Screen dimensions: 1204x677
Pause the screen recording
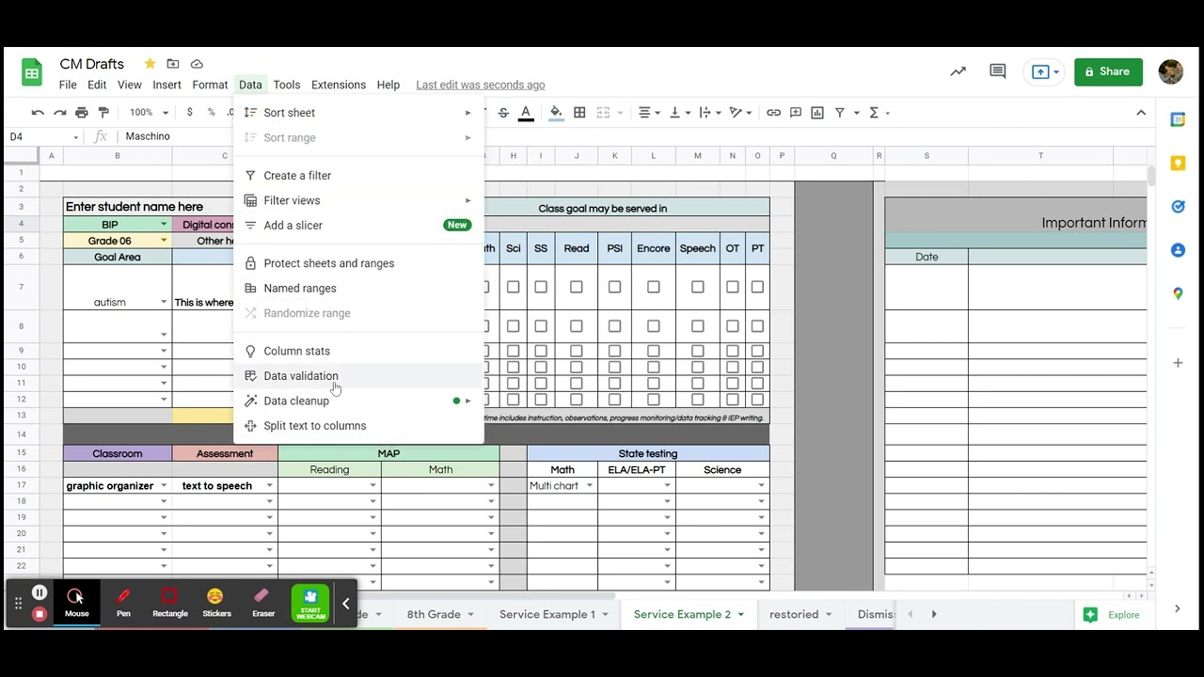pos(40,592)
